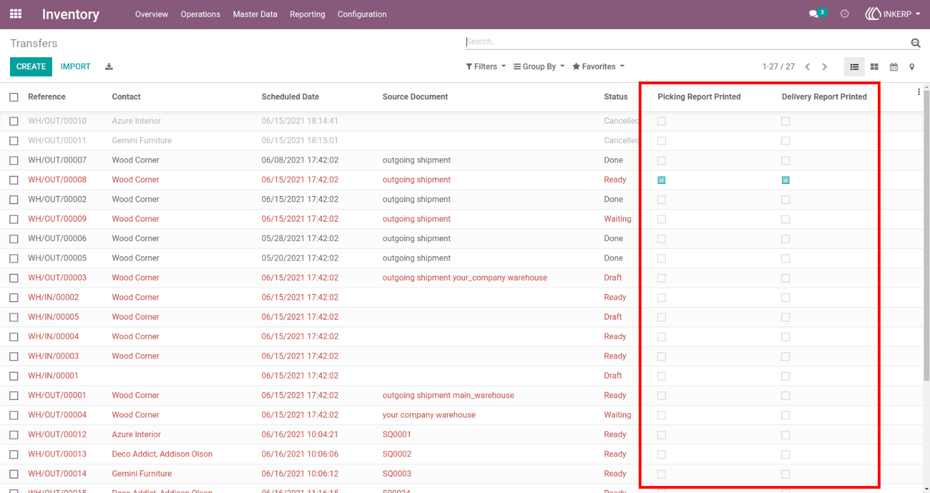Toggle Picking Report Printed for WH/OUT/00007
The height and width of the screenshot is (493, 930).
click(661, 161)
